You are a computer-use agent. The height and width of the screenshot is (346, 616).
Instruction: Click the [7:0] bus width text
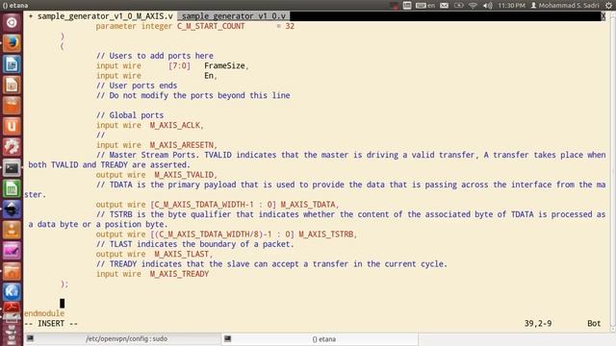click(179, 66)
